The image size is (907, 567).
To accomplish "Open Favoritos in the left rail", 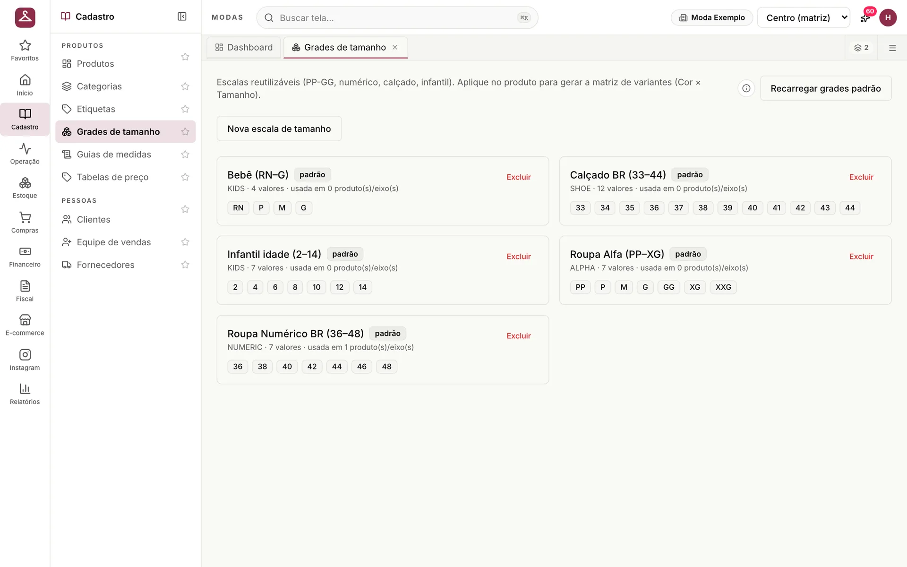I will pyautogui.click(x=25, y=51).
